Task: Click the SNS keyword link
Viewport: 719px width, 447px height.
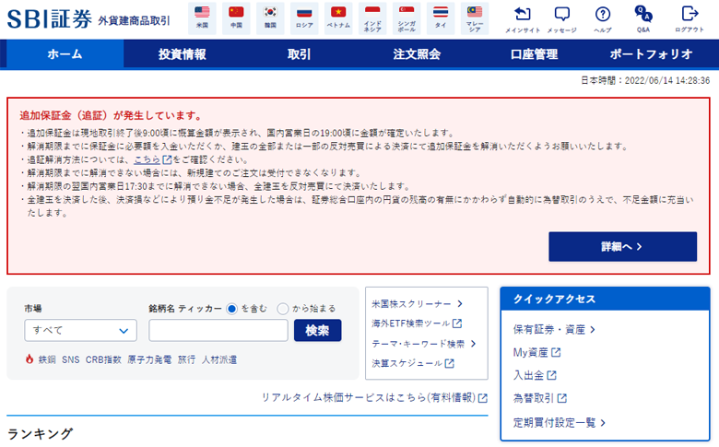Action: tap(71, 359)
